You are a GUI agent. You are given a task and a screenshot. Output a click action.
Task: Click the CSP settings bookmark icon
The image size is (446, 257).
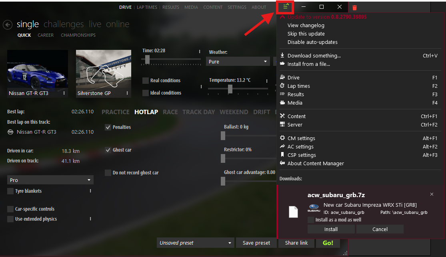282,154
